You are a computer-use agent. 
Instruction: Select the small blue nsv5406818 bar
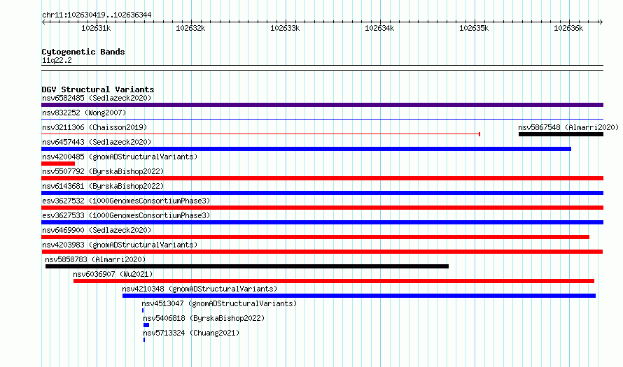point(146,325)
